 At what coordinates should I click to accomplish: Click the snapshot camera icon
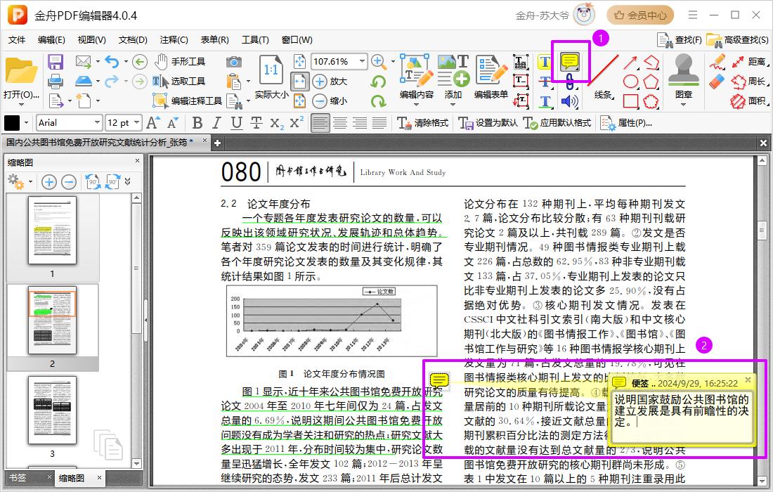pos(234,62)
